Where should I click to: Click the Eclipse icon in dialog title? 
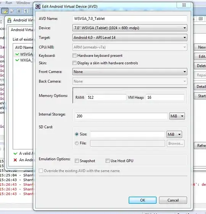click(x=38, y=6)
